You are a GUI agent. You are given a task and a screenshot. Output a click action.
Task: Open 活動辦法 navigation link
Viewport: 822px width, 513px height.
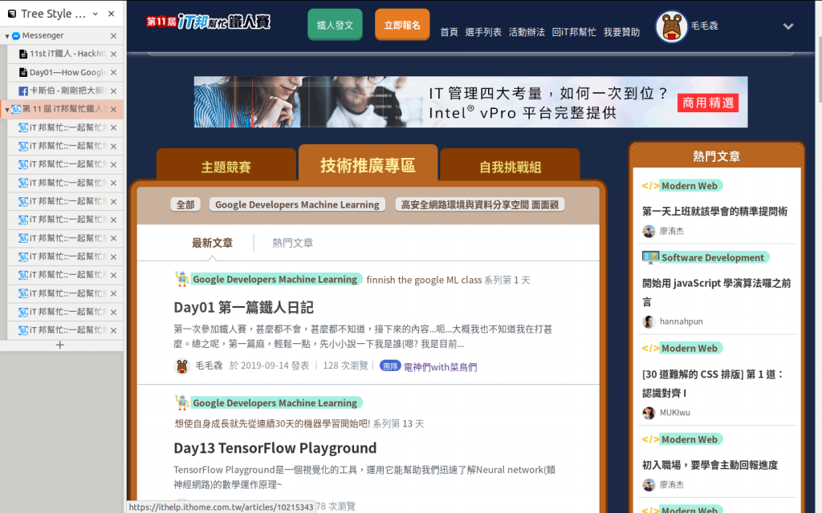[x=527, y=32]
